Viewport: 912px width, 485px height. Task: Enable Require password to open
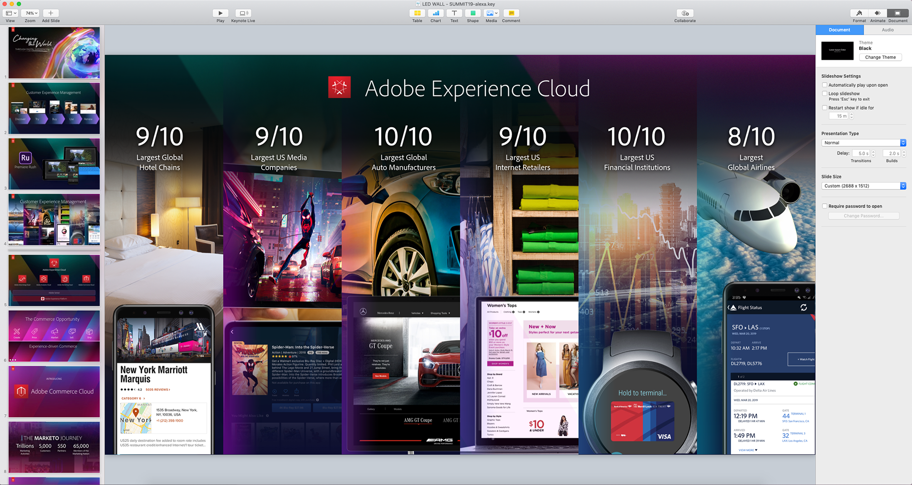pyautogui.click(x=825, y=206)
